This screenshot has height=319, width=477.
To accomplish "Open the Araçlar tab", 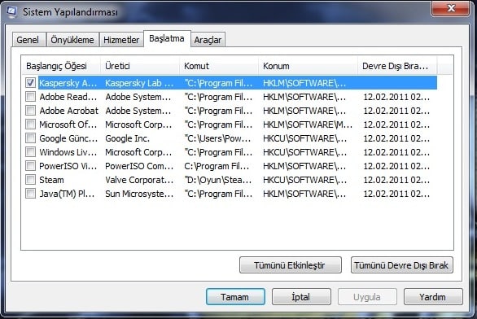I will tap(208, 40).
